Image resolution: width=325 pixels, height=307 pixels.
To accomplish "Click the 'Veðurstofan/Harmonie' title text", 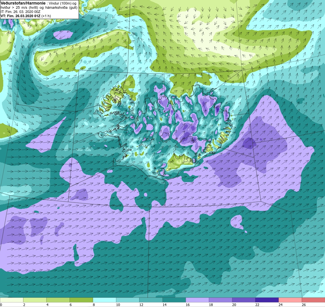I will 23,3.
